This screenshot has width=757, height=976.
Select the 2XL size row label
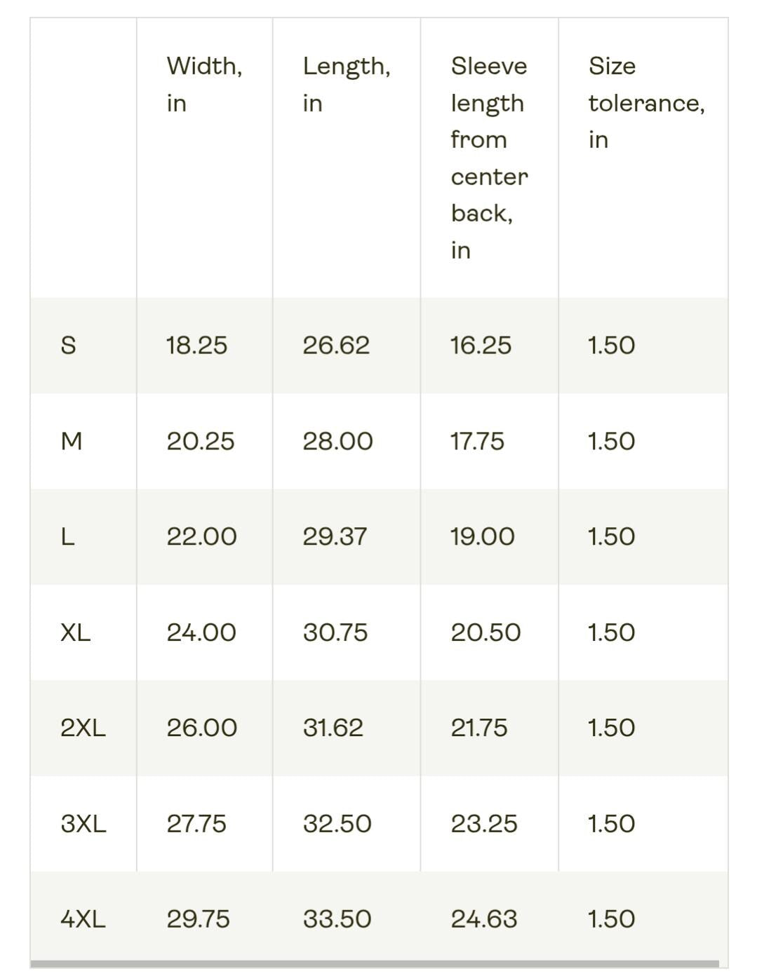(x=83, y=728)
